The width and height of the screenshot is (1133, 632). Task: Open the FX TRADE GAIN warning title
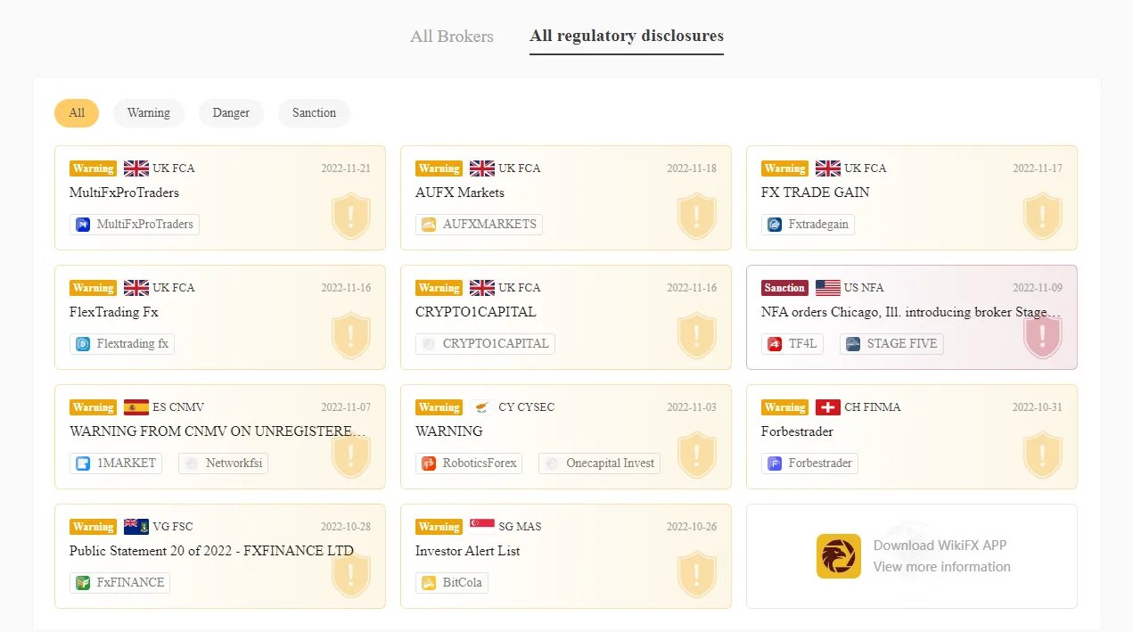pos(815,193)
